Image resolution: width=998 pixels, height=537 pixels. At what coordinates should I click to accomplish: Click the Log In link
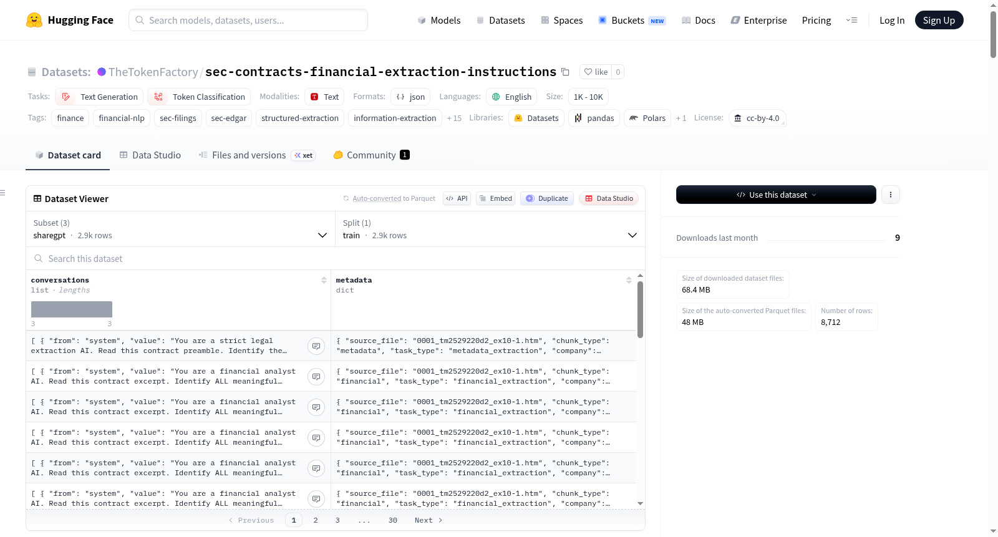point(892,20)
